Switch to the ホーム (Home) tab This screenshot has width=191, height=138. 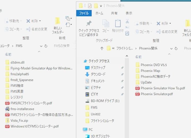tap(99, 13)
